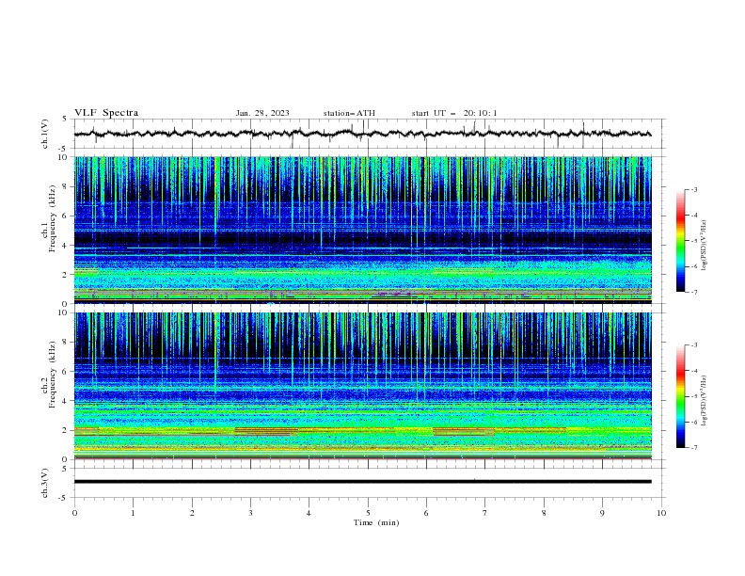This screenshot has width=745, height=576.
Task: Click the "-5" tick on ch.2 colorbar
Action: 694,396
